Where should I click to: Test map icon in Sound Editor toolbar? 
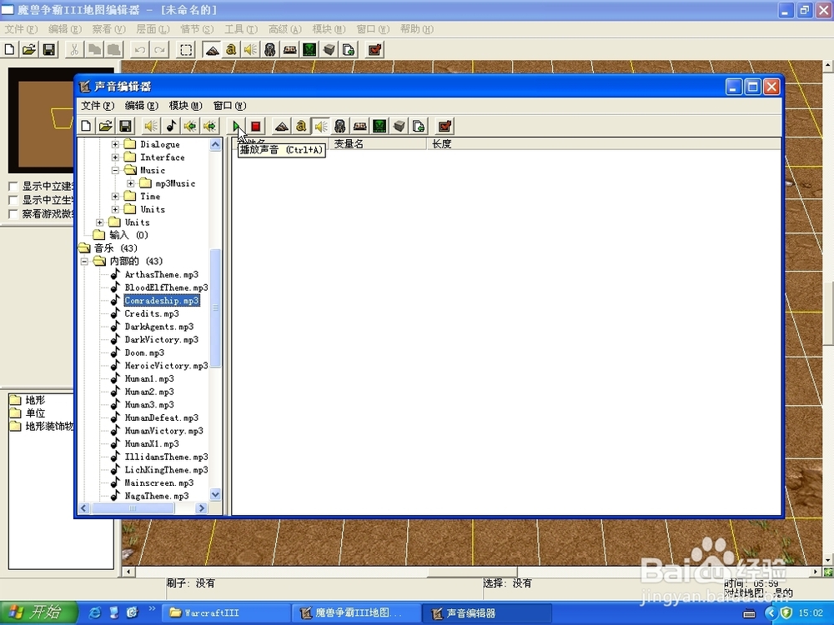click(x=445, y=126)
